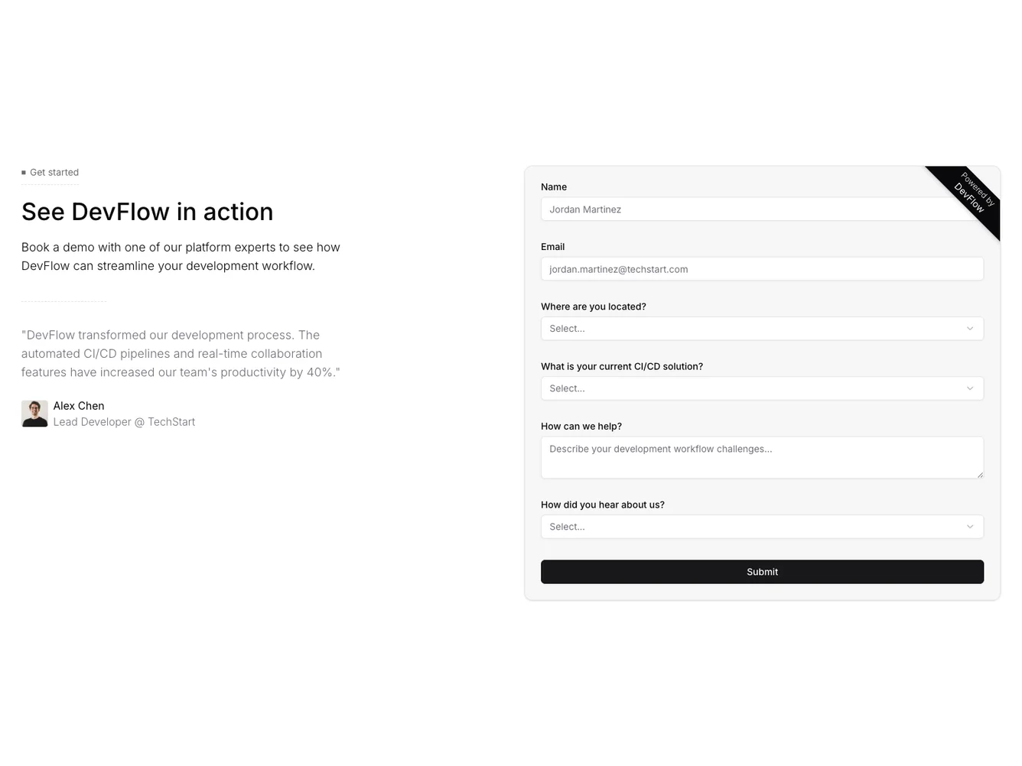1022x766 pixels.
Task: Click the chevron arrow in the location select
Action: click(x=970, y=329)
